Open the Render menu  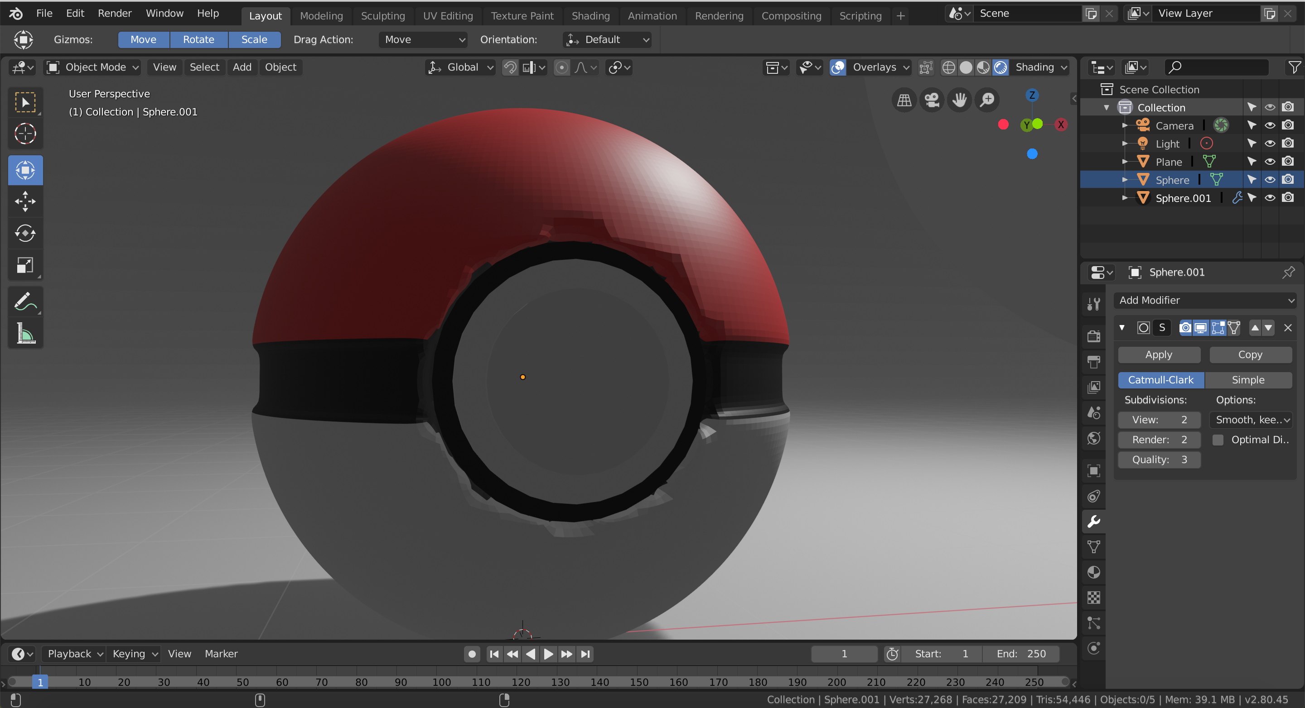click(x=115, y=13)
